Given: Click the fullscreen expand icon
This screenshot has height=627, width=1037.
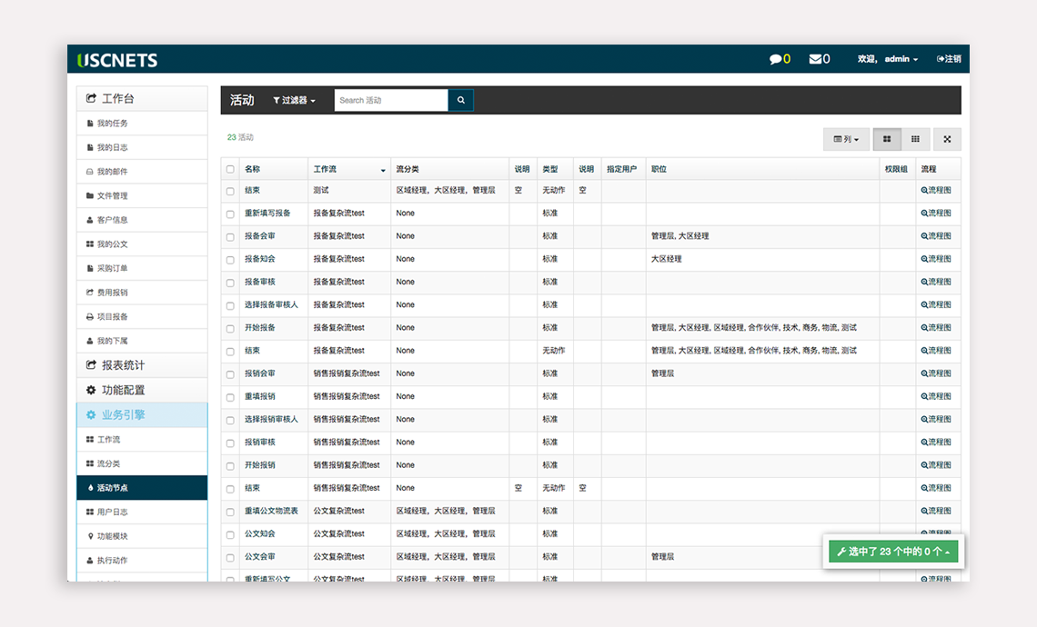Looking at the screenshot, I should (x=947, y=139).
